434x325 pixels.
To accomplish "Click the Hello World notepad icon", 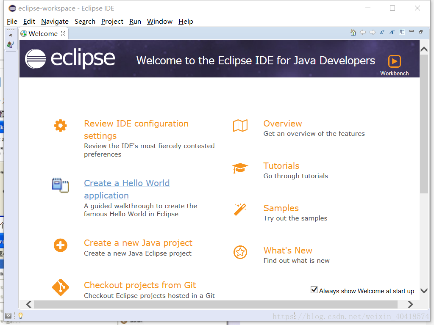I will click(60, 185).
